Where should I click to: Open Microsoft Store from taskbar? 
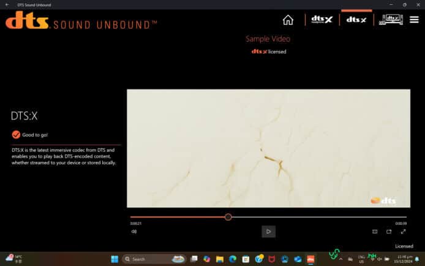tap(246, 259)
